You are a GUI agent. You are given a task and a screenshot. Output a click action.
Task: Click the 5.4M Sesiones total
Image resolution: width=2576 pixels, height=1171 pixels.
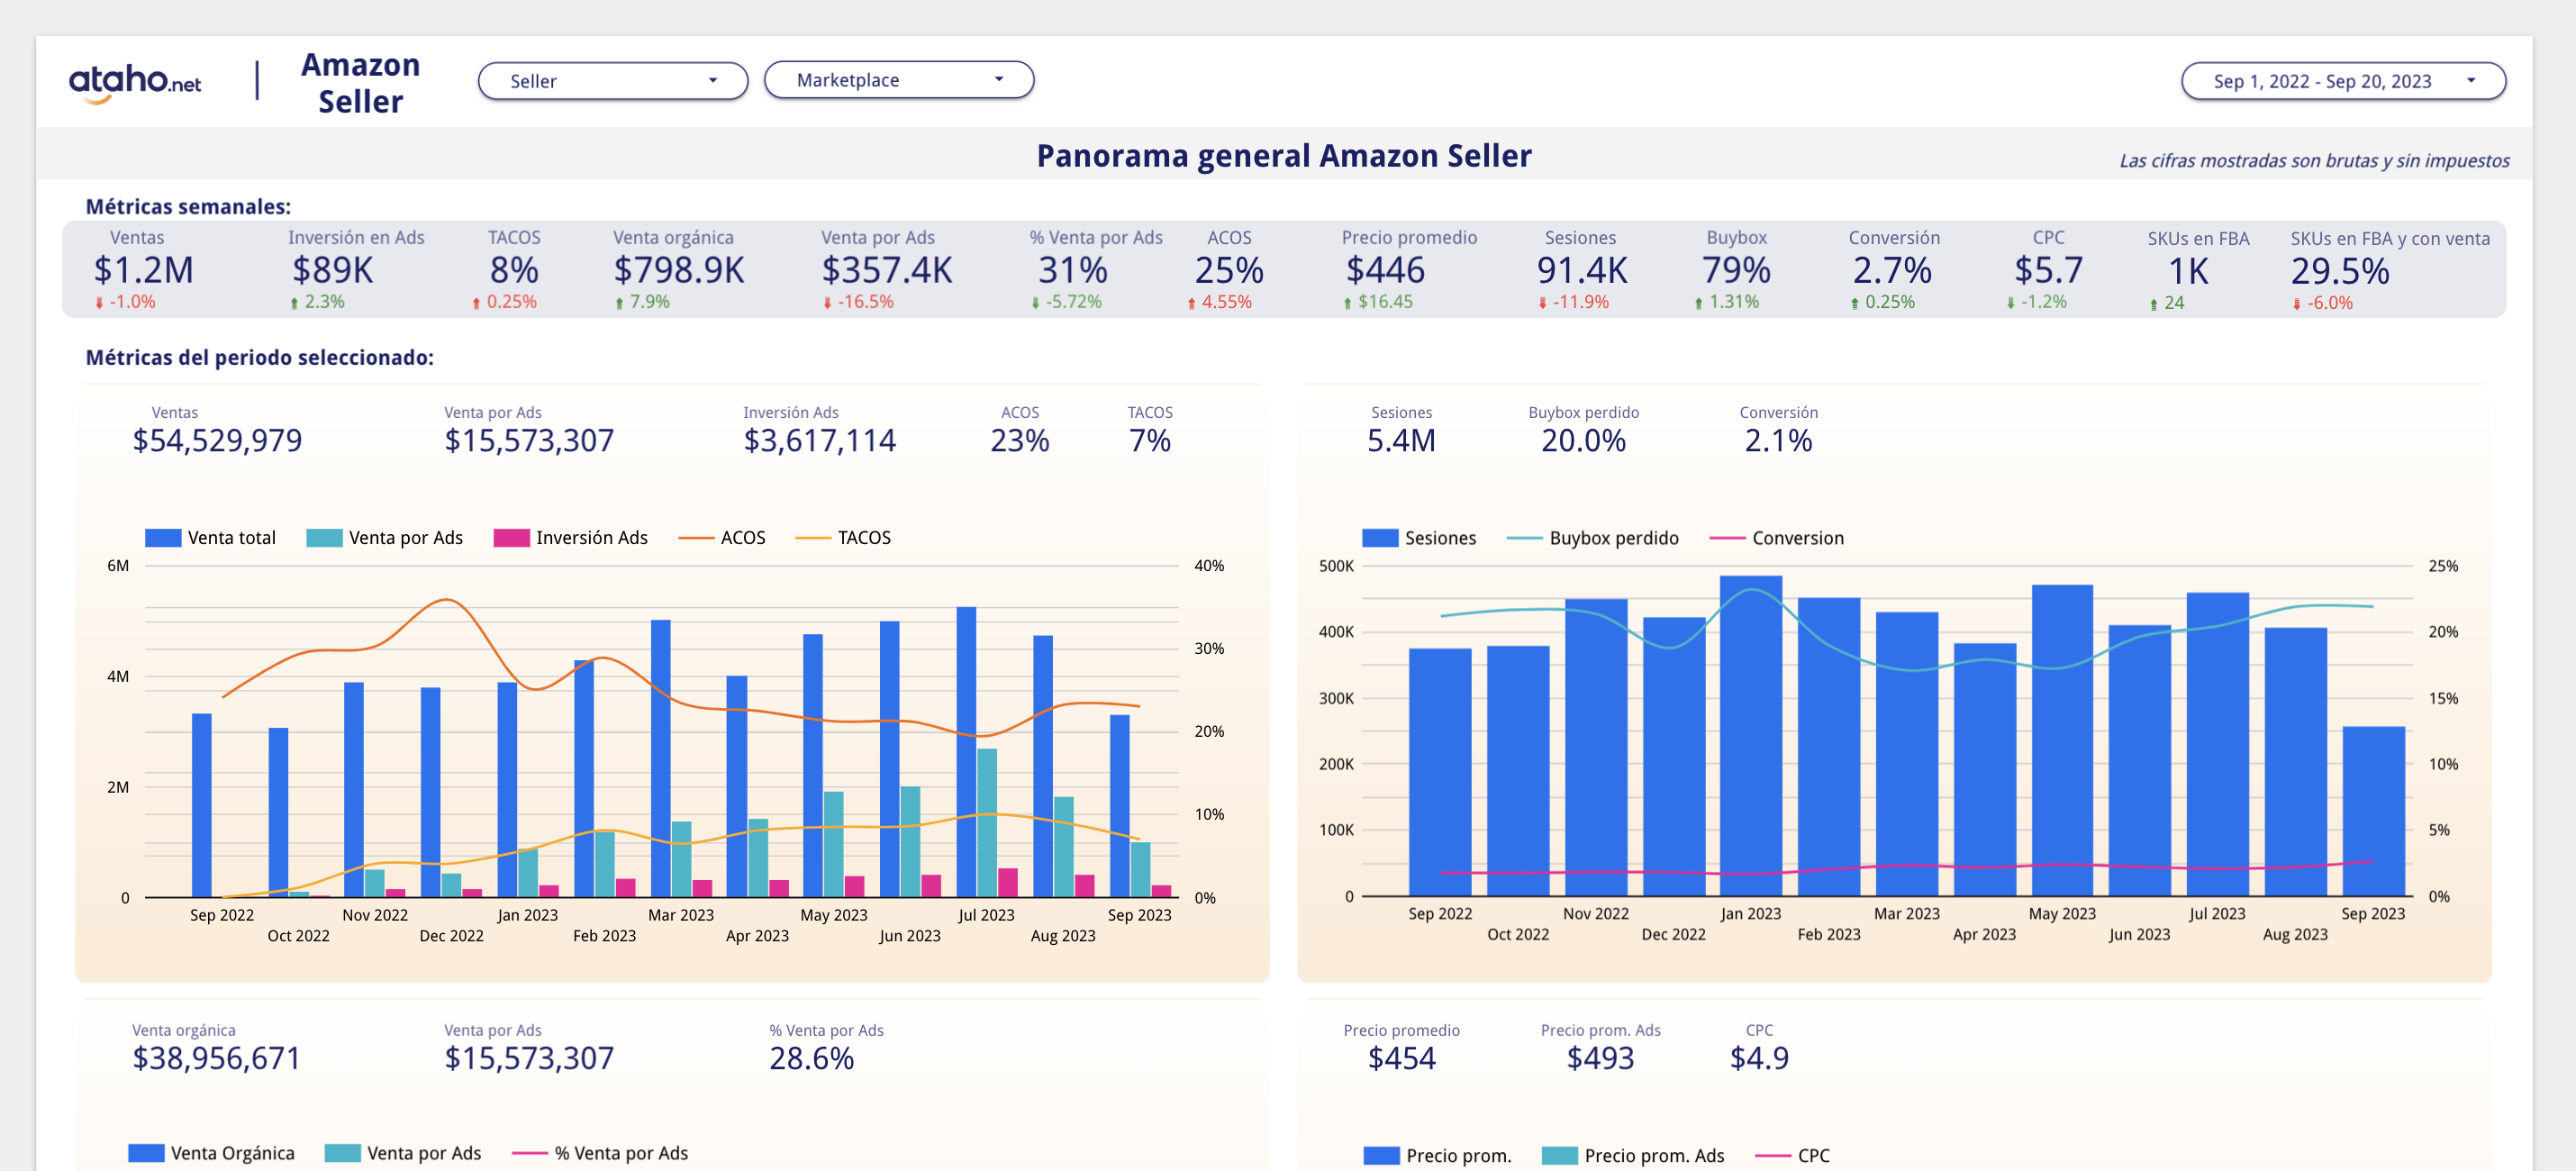(1401, 440)
